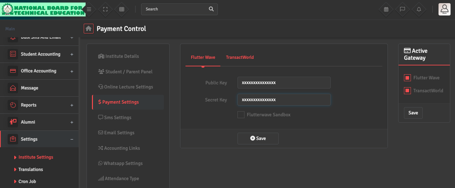Screen dimensions: 455x188
Task: Toggle fullscreen mode icon
Action: coord(106,9)
